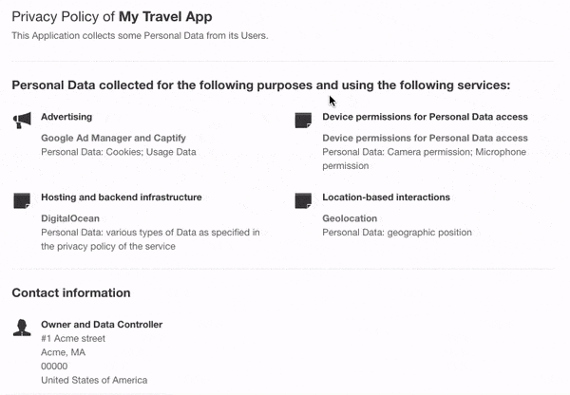Expand Google Ad Manager and Captify details
The image size is (570, 395).
click(113, 138)
